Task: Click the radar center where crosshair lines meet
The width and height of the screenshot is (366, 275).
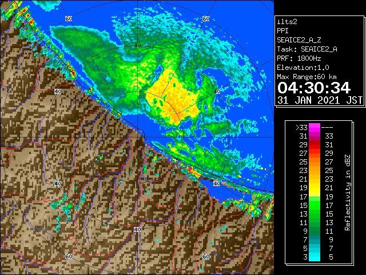Action: 137,137
